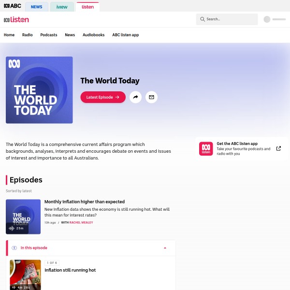Click the search magnifier icon
Screen dimensions: 290x290
pyautogui.click(x=202, y=19)
